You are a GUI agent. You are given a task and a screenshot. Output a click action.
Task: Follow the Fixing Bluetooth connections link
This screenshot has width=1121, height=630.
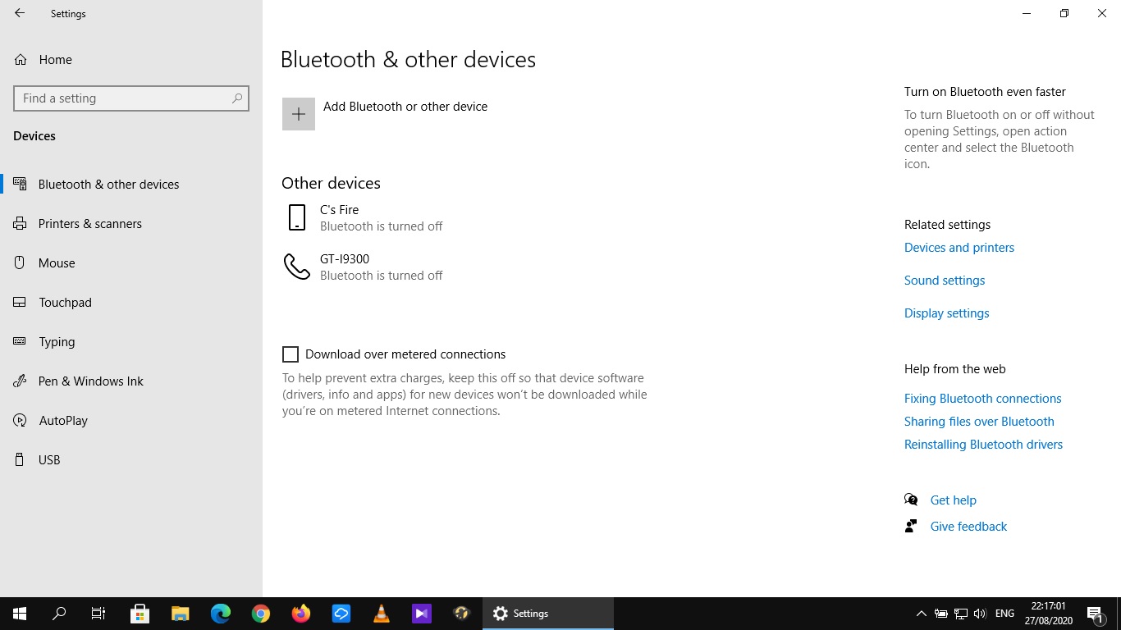tap(982, 398)
